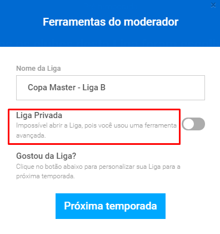The width and height of the screenshot is (220, 234).
Task: Place cursor after Liga B in name field
Action: point(106,87)
